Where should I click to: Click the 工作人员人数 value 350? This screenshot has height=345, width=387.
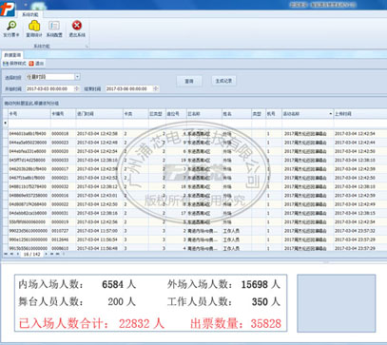pos(260,301)
